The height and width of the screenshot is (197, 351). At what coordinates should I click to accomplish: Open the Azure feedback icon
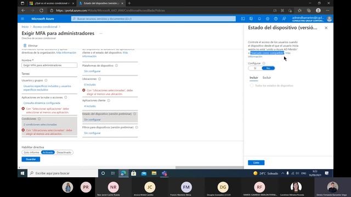[x=284, y=19]
